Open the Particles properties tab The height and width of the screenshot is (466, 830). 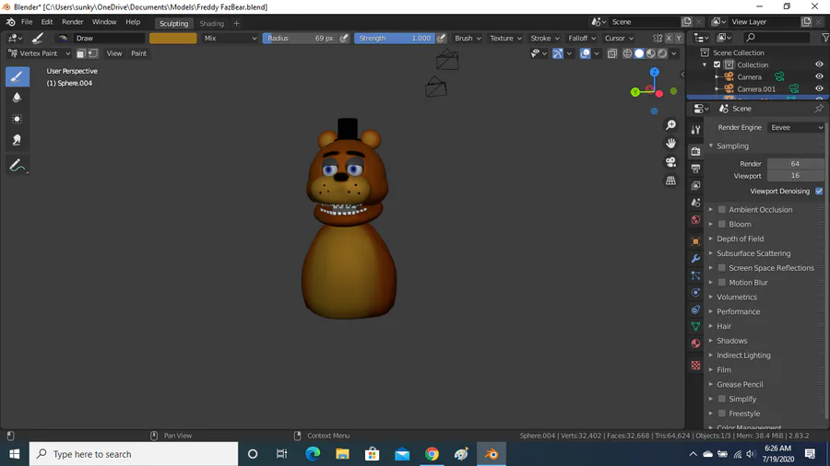(695, 275)
